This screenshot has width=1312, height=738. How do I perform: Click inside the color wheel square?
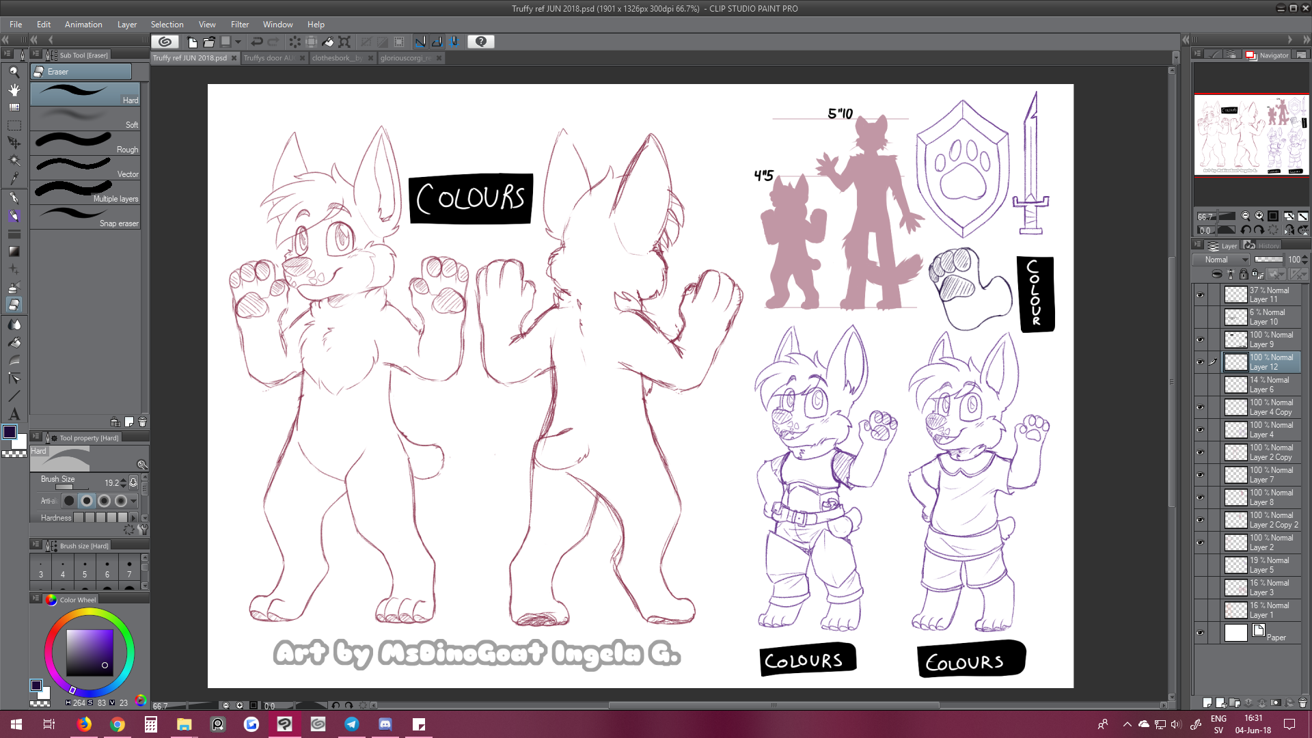[x=89, y=653]
